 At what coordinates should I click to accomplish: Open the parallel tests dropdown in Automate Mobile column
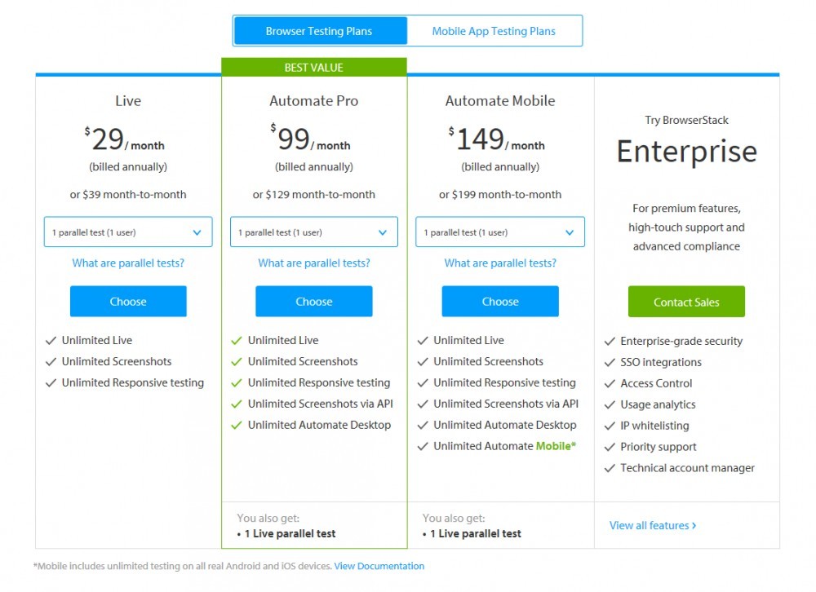(499, 232)
